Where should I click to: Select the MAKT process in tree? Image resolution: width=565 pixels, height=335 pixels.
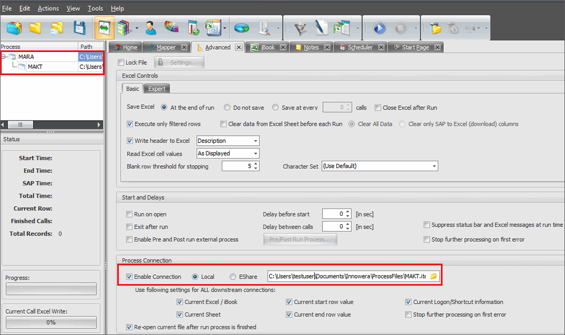[35, 67]
